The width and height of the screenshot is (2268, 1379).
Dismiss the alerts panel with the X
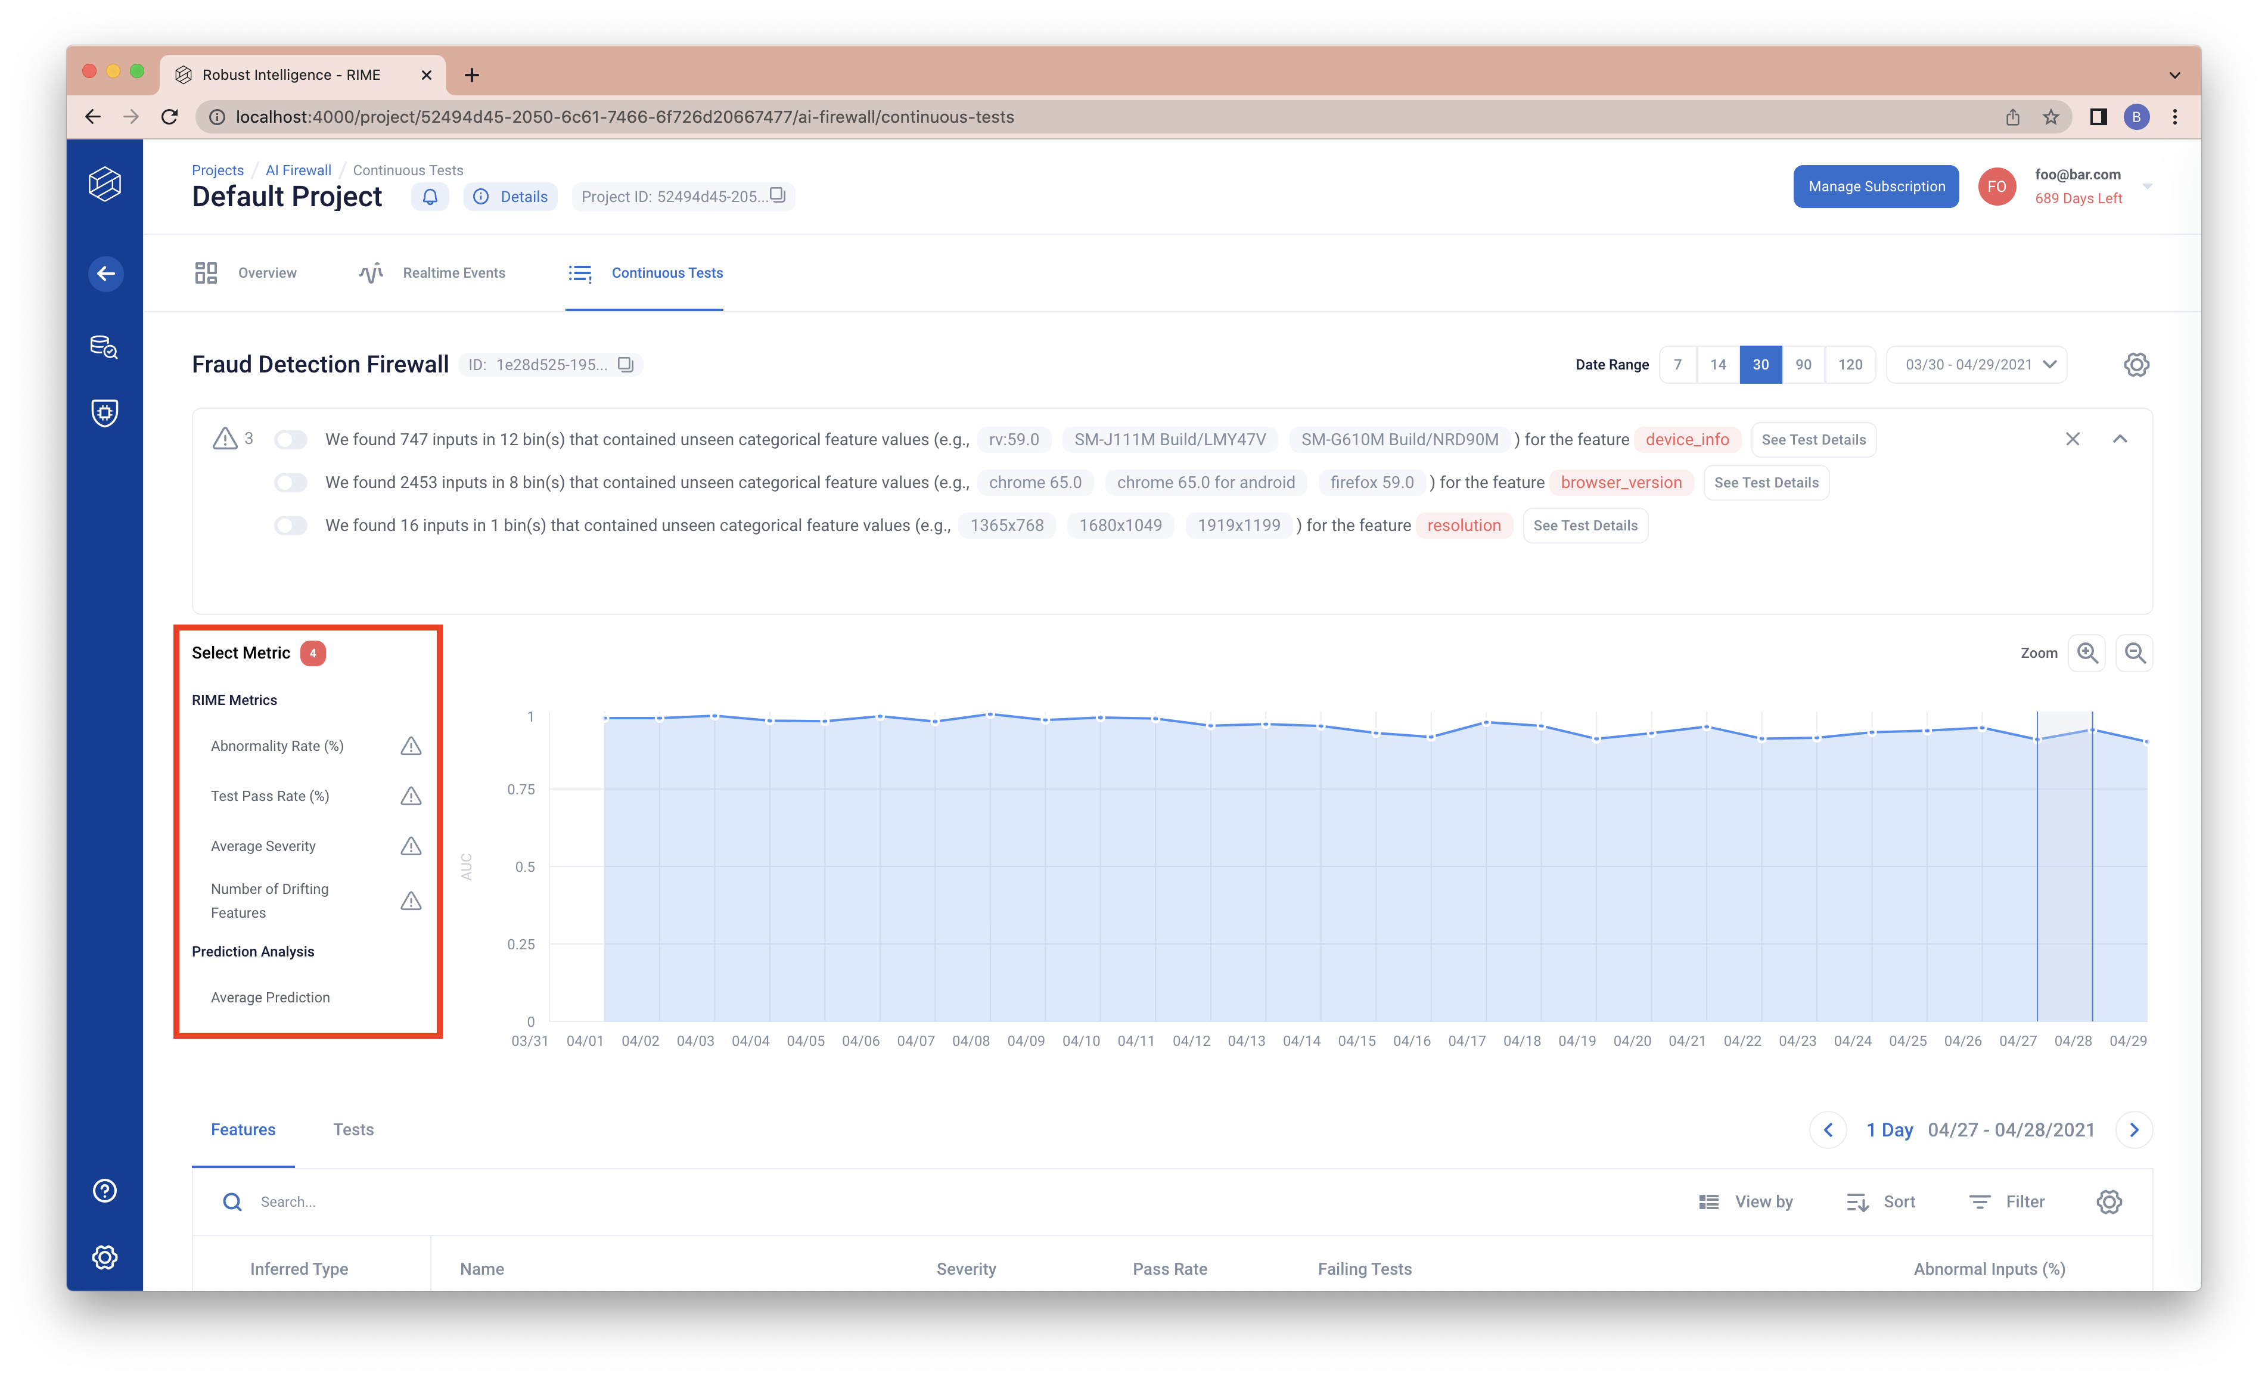2072,439
